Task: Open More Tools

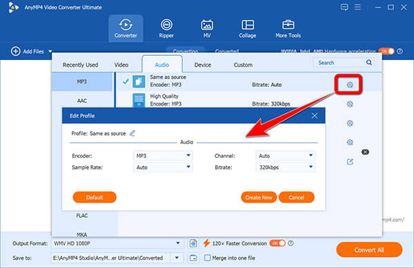Action: click(288, 28)
